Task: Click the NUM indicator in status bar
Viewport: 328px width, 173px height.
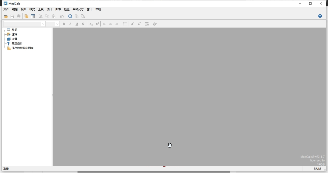Action: point(317,169)
